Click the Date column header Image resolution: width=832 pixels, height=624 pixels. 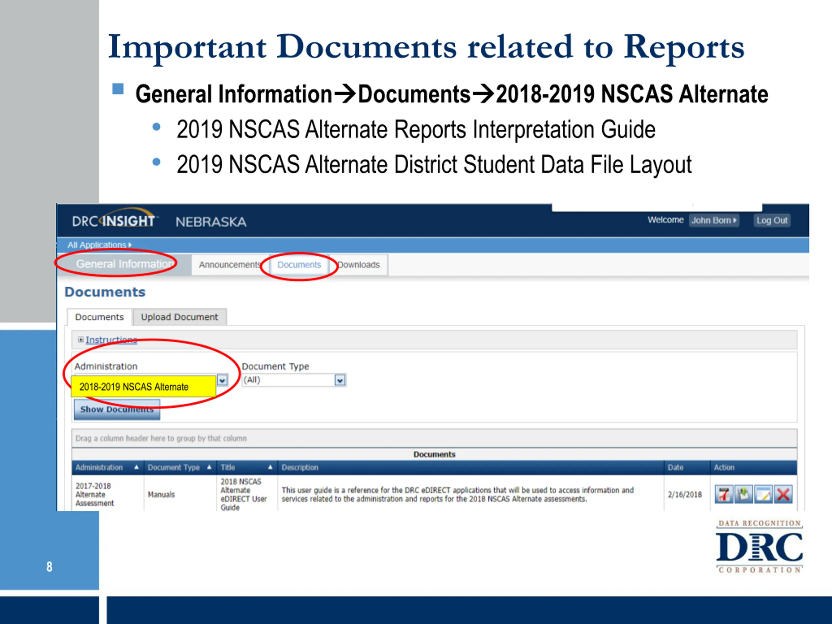(x=687, y=468)
